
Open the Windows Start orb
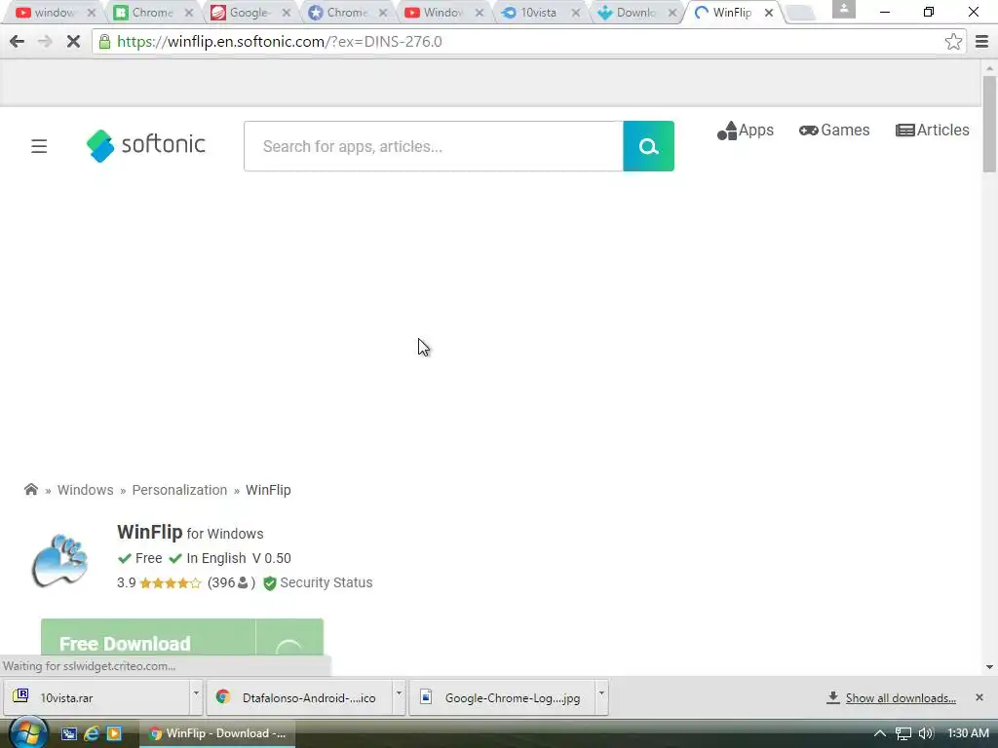tap(28, 732)
